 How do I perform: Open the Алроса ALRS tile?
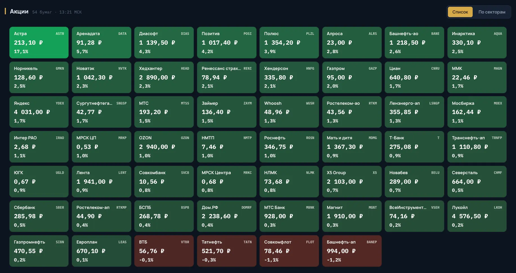pos(352,42)
